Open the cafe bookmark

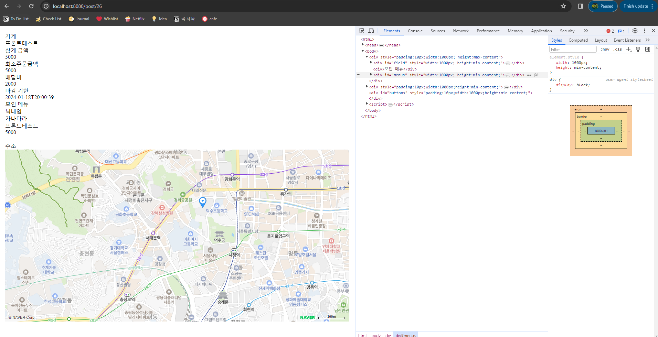(210, 19)
